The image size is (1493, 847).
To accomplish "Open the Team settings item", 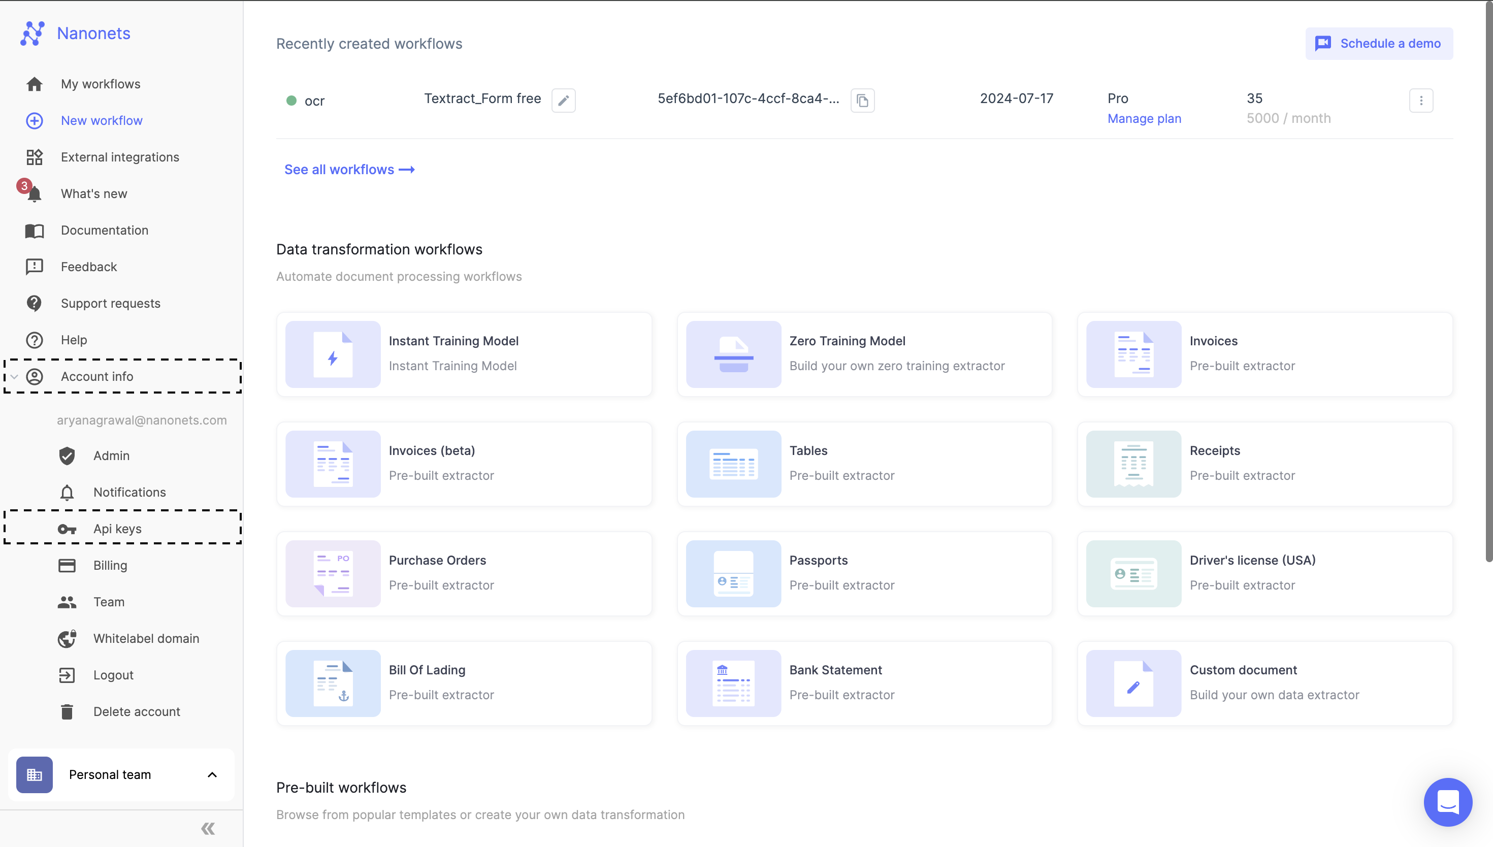I will pyautogui.click(x=109, y=602).
